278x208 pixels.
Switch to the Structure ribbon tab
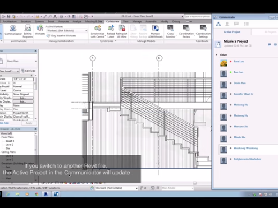(26, 21)
